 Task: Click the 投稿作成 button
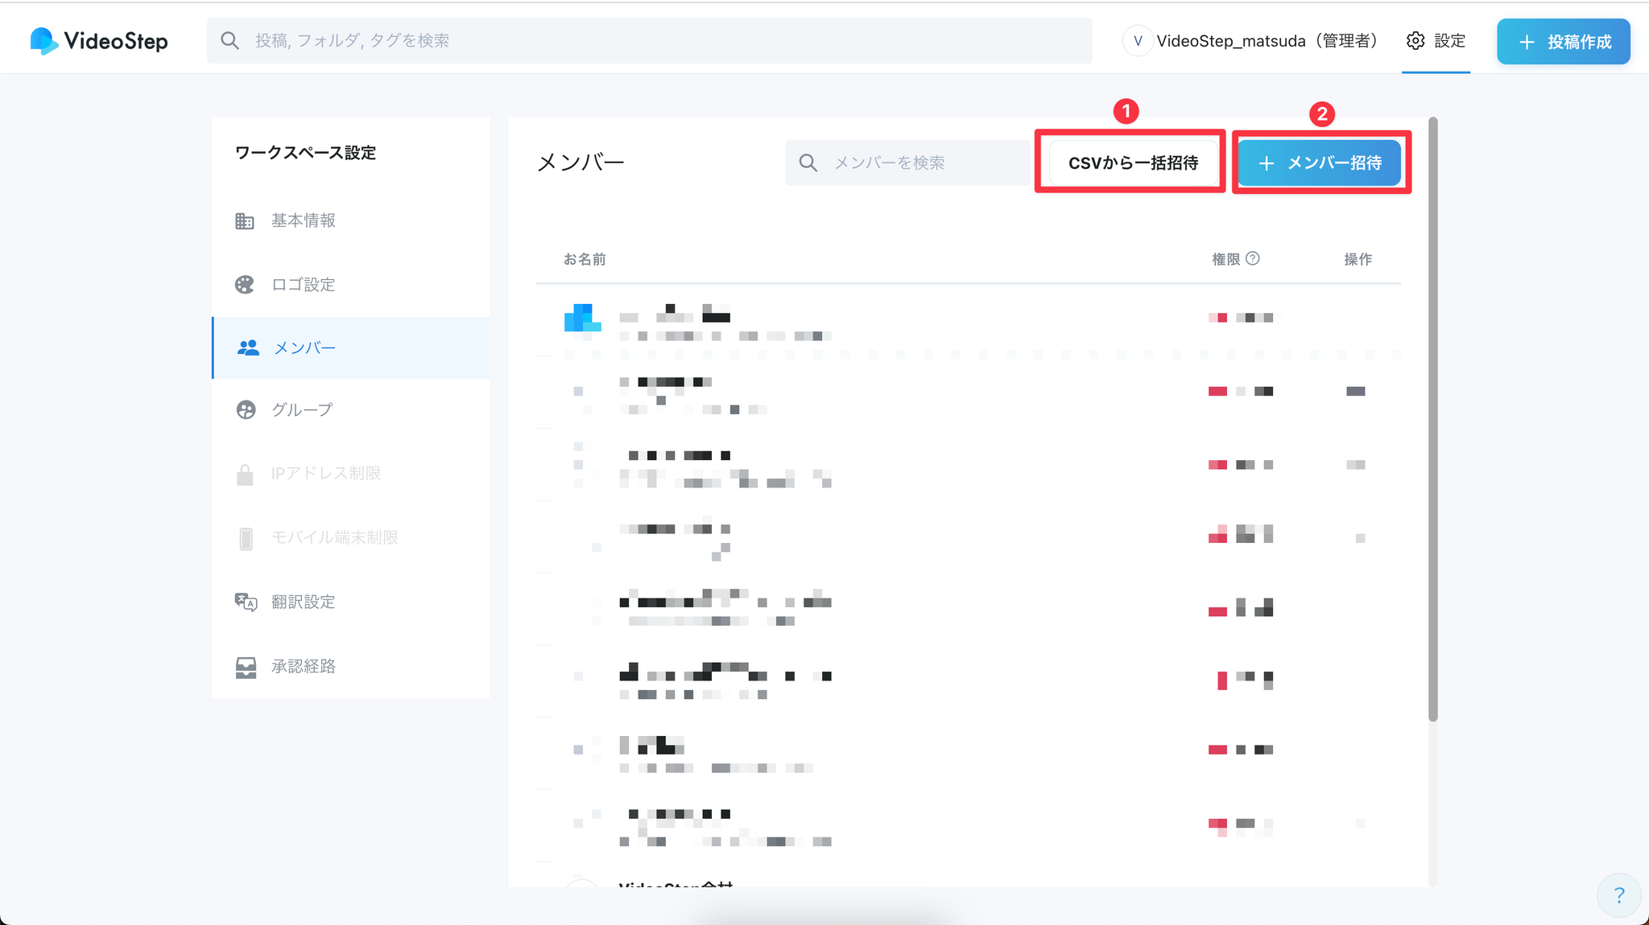[x=1563, y=42]
